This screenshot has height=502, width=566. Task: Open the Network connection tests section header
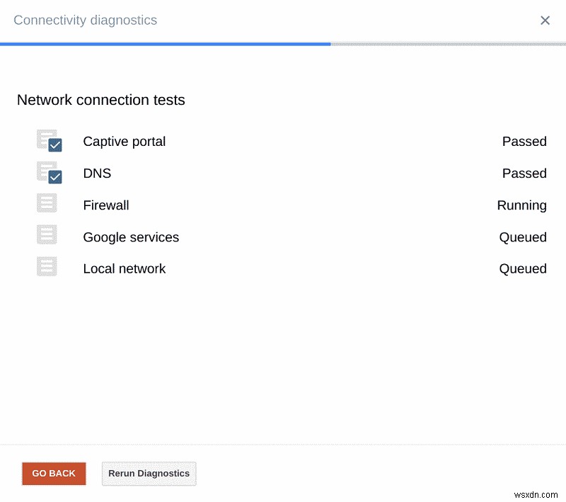[x=100, y=100]
